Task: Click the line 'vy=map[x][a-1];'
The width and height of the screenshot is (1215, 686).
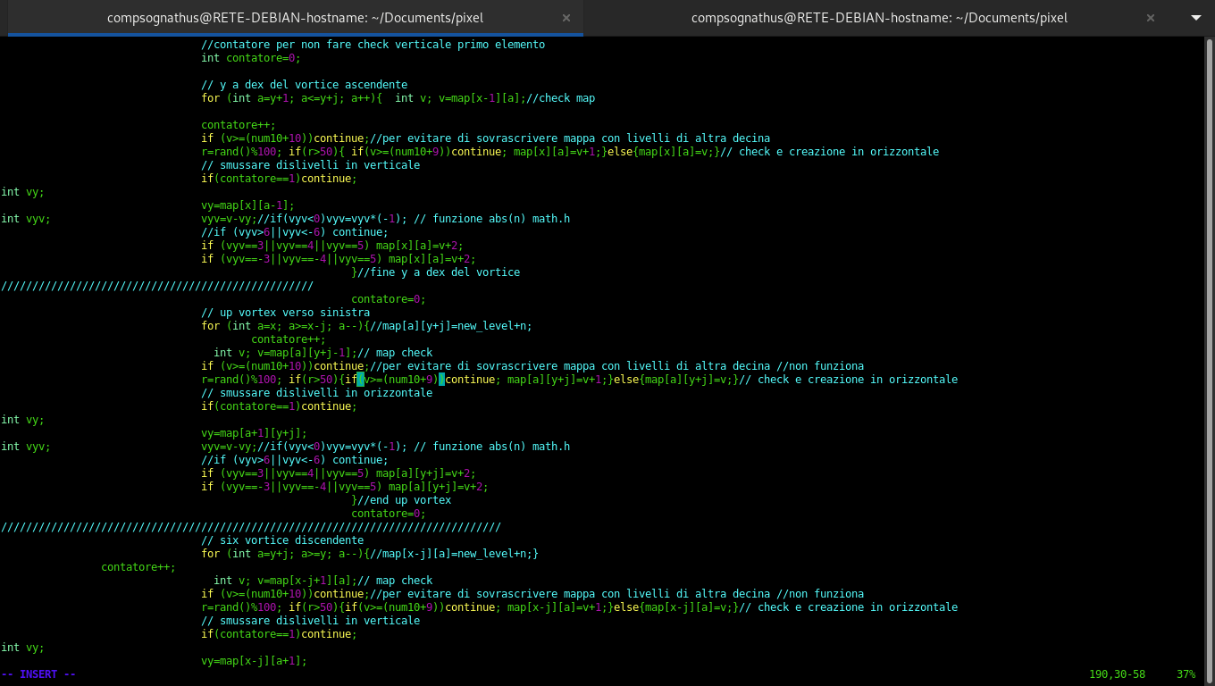Action: (x=248, y=205)
